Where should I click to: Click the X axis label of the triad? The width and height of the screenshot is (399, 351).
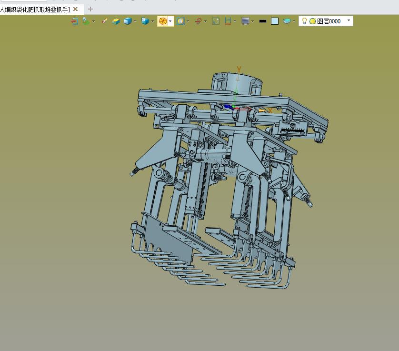[x=270, y=110]
